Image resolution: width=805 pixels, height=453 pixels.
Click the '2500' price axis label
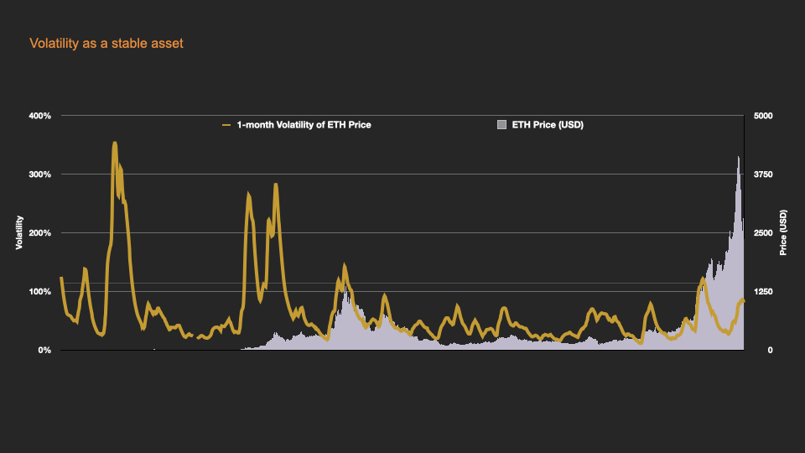763,232
